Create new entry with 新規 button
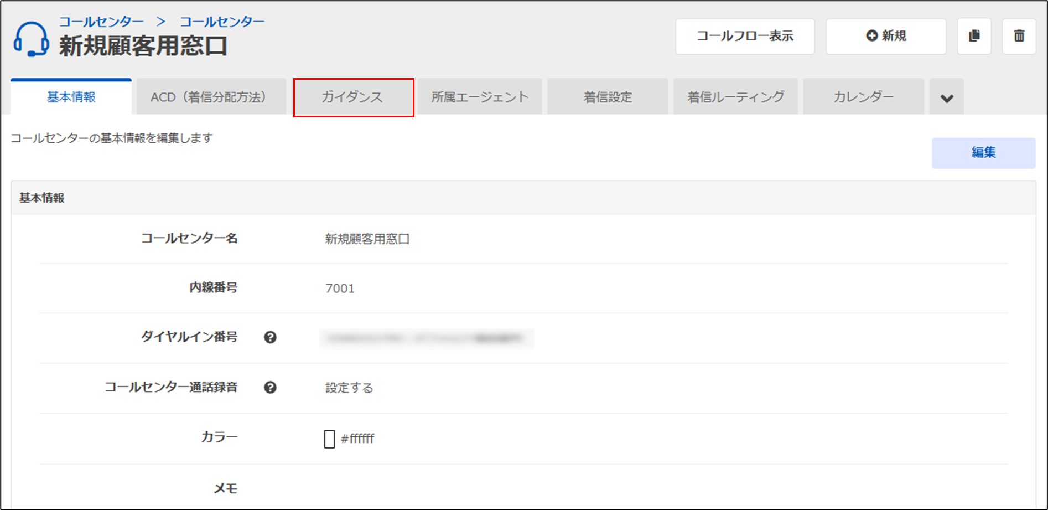The height and width of the screenshot is (510, 1048). [885, 37]
